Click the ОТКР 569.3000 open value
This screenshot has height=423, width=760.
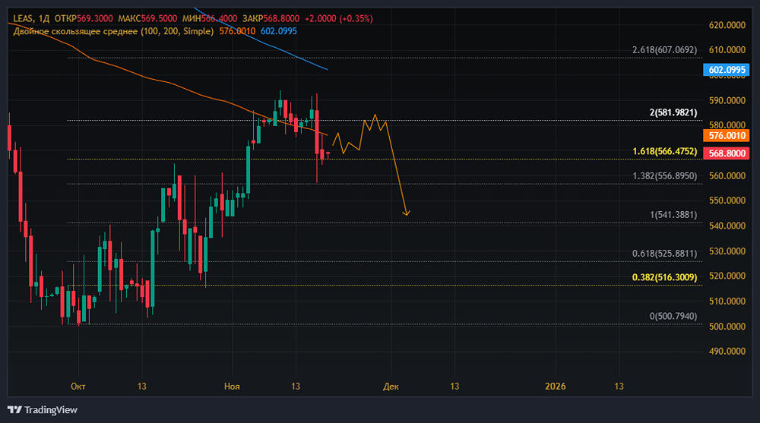(x=84, y=18)
